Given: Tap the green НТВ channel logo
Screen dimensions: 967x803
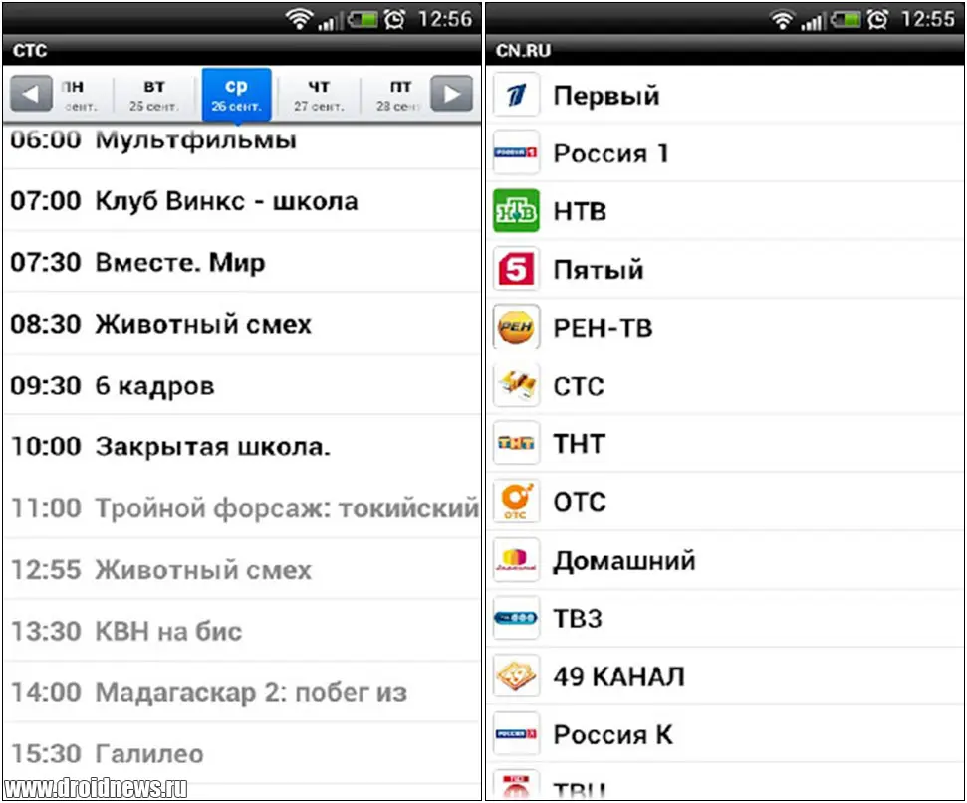Looking at the screenshot, I should (x=516, y=211).
